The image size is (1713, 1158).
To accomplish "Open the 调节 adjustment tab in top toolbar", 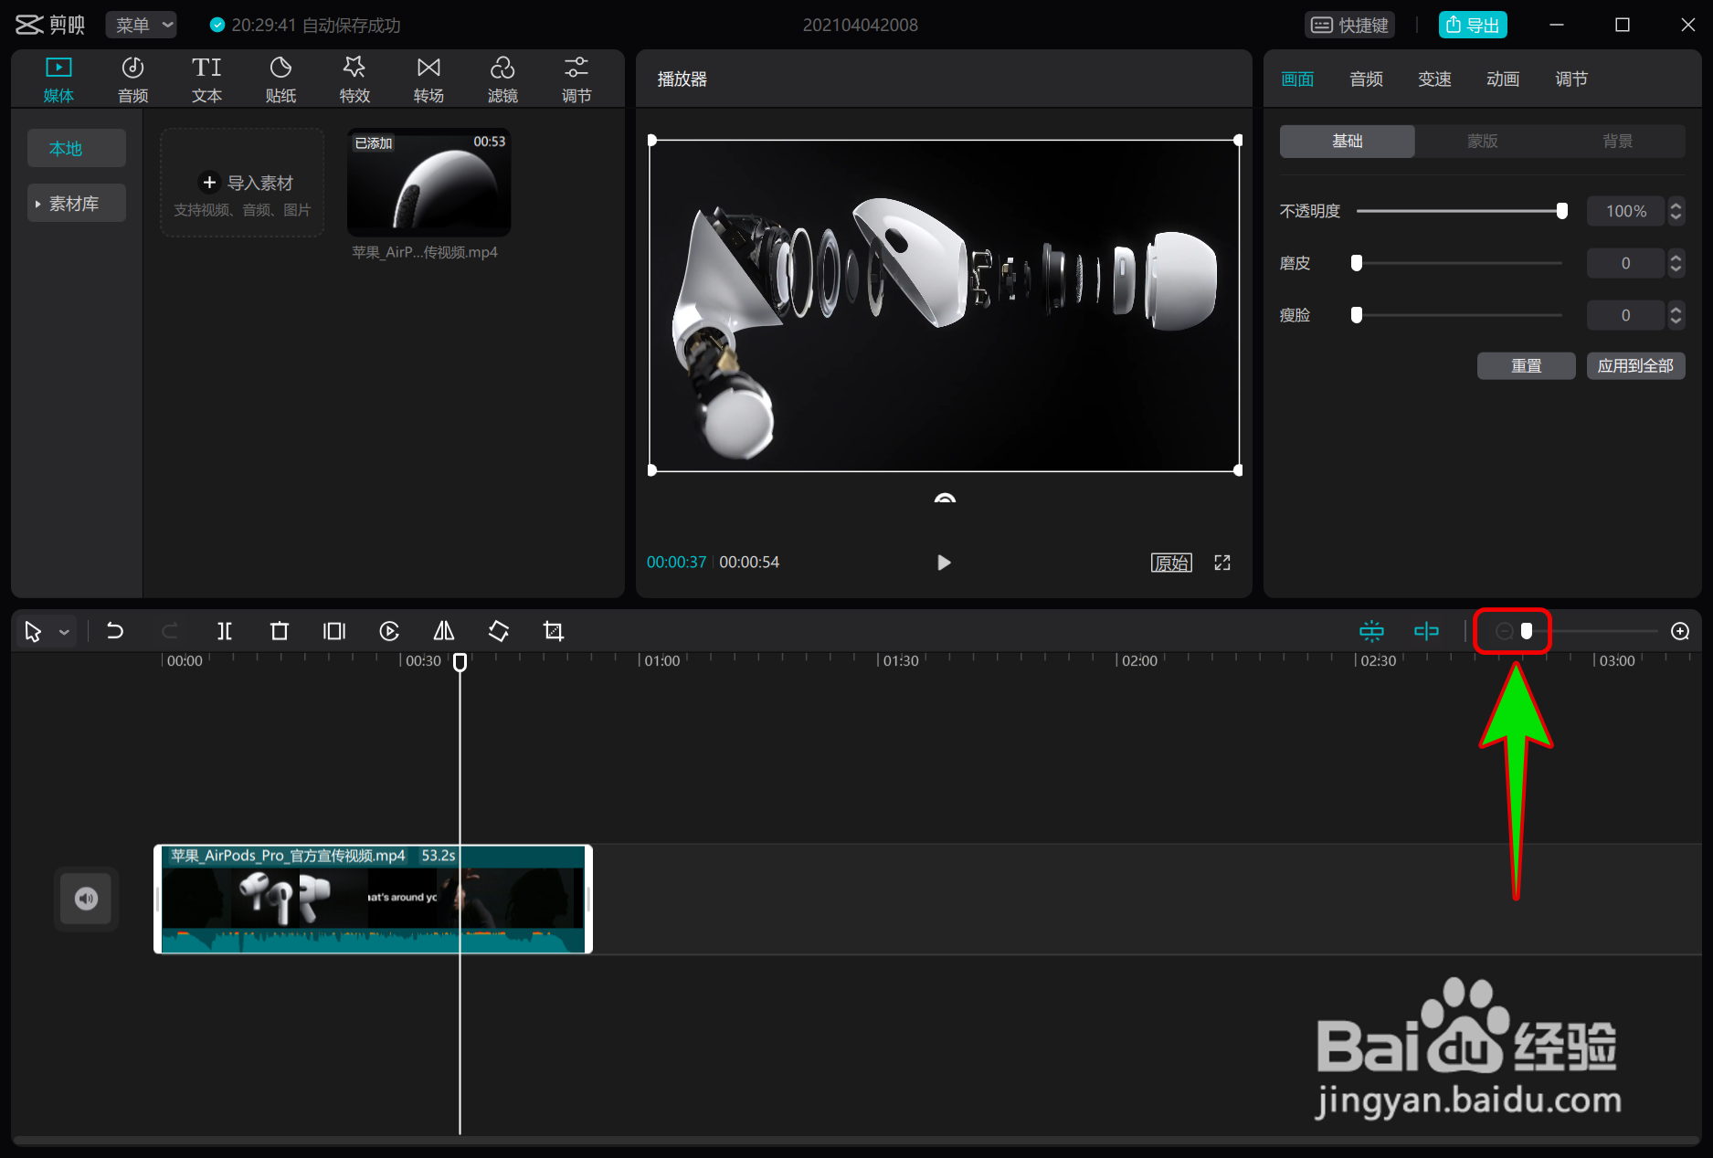I will click(x=576, y=79).
